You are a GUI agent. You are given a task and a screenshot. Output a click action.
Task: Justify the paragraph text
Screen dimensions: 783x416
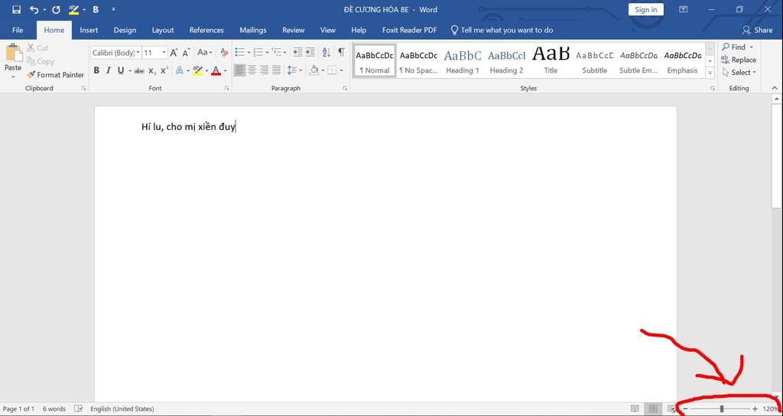click(276, 70)
